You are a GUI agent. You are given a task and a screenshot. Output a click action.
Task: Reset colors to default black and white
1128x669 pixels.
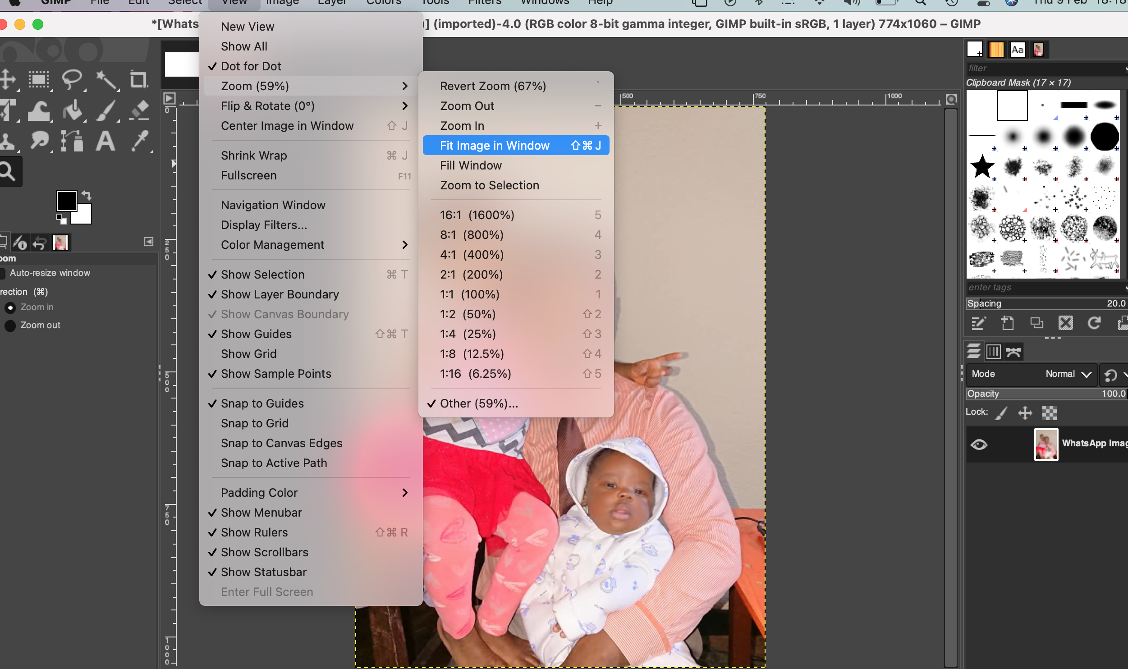tap(61, 219)
